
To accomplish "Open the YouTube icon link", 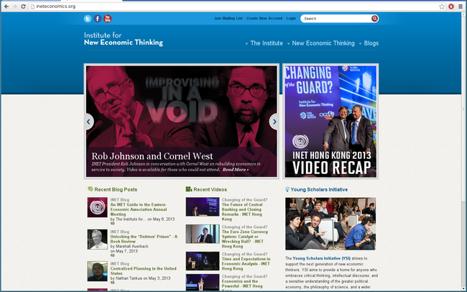I will click(107, 19).
